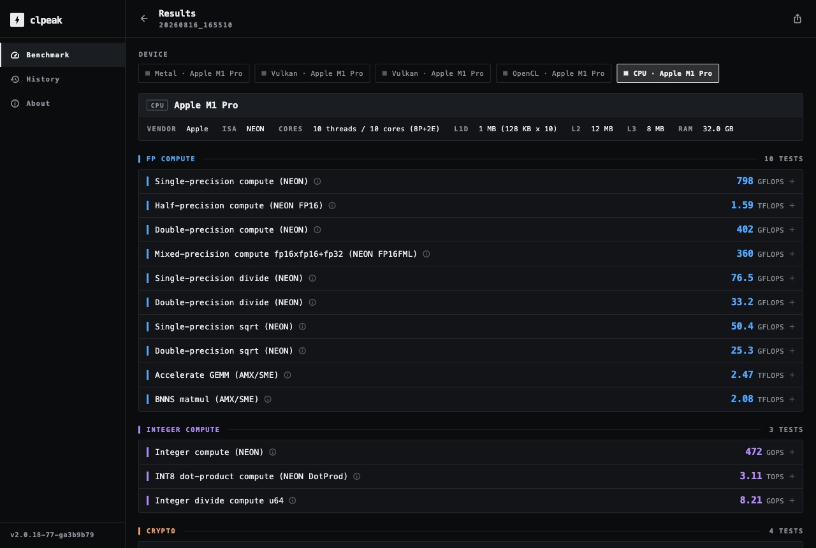Expand the BNNS matmul row with plus
The height and width of the screenshot is (548, 816).
coord(792,400)
